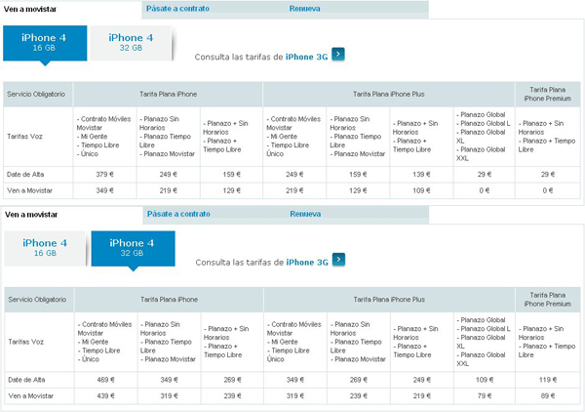The width and height of the screenshot is (585, 412).
Task: Click the 89 € price cell
Action: tap(548, 396)
